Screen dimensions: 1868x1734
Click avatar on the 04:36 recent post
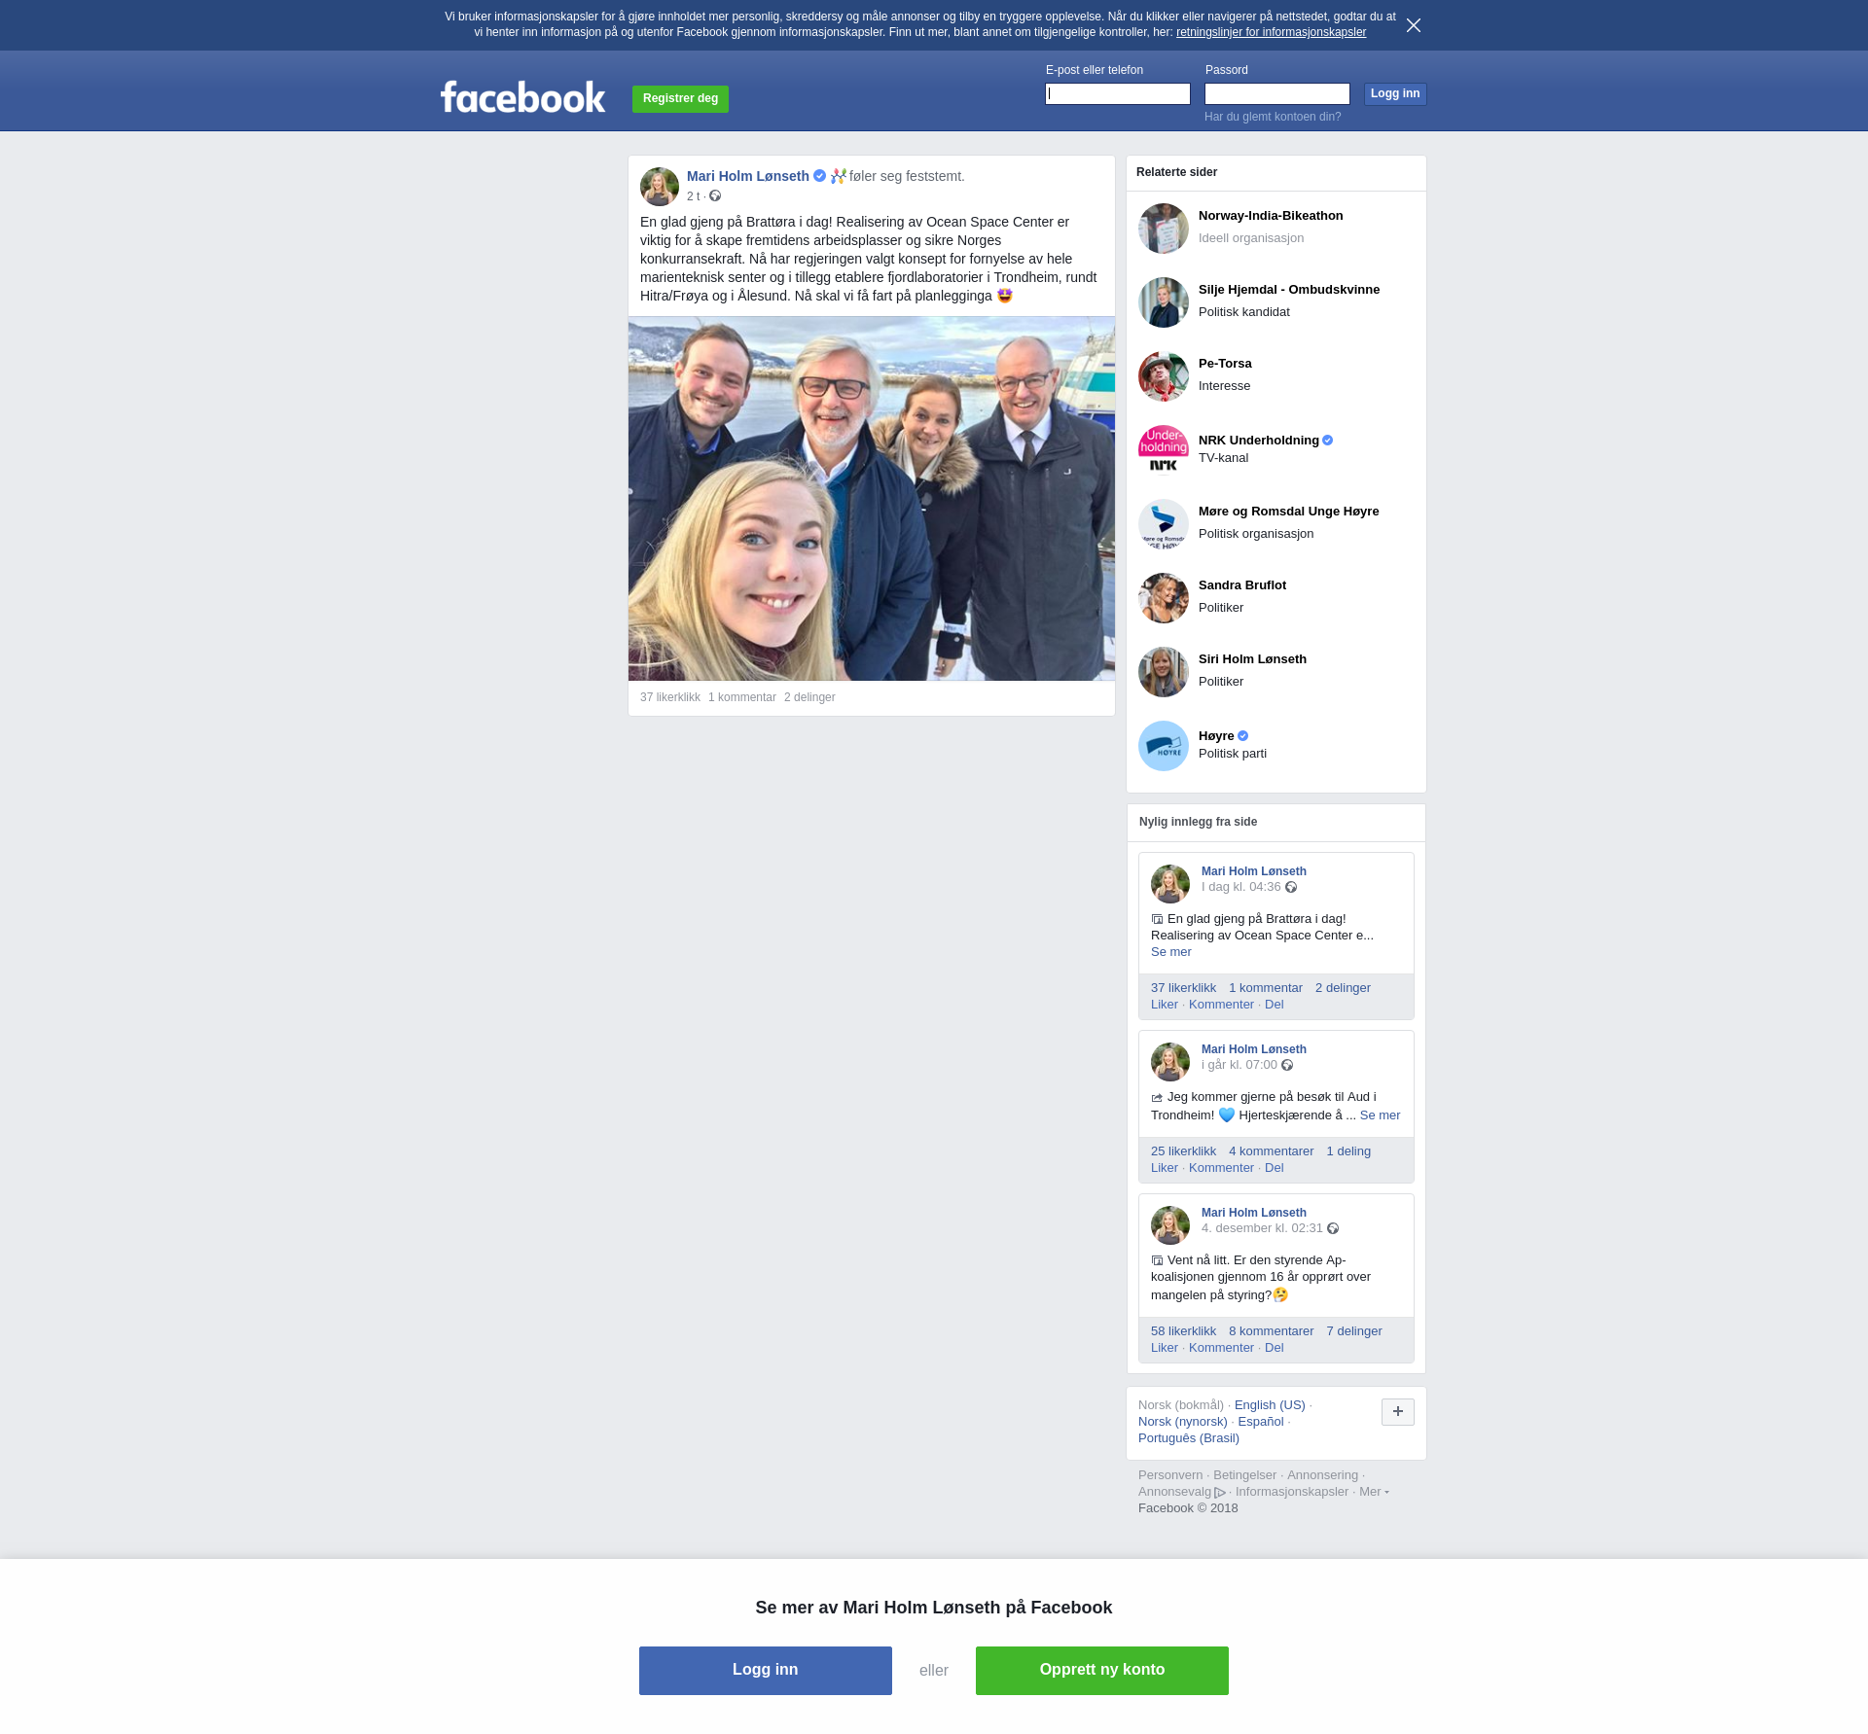coord(1170,884)
